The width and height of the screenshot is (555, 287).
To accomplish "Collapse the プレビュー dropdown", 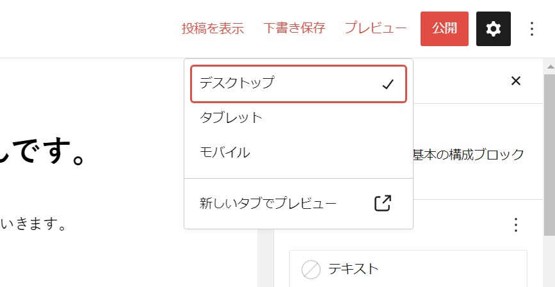I will (x=375, y=29).
